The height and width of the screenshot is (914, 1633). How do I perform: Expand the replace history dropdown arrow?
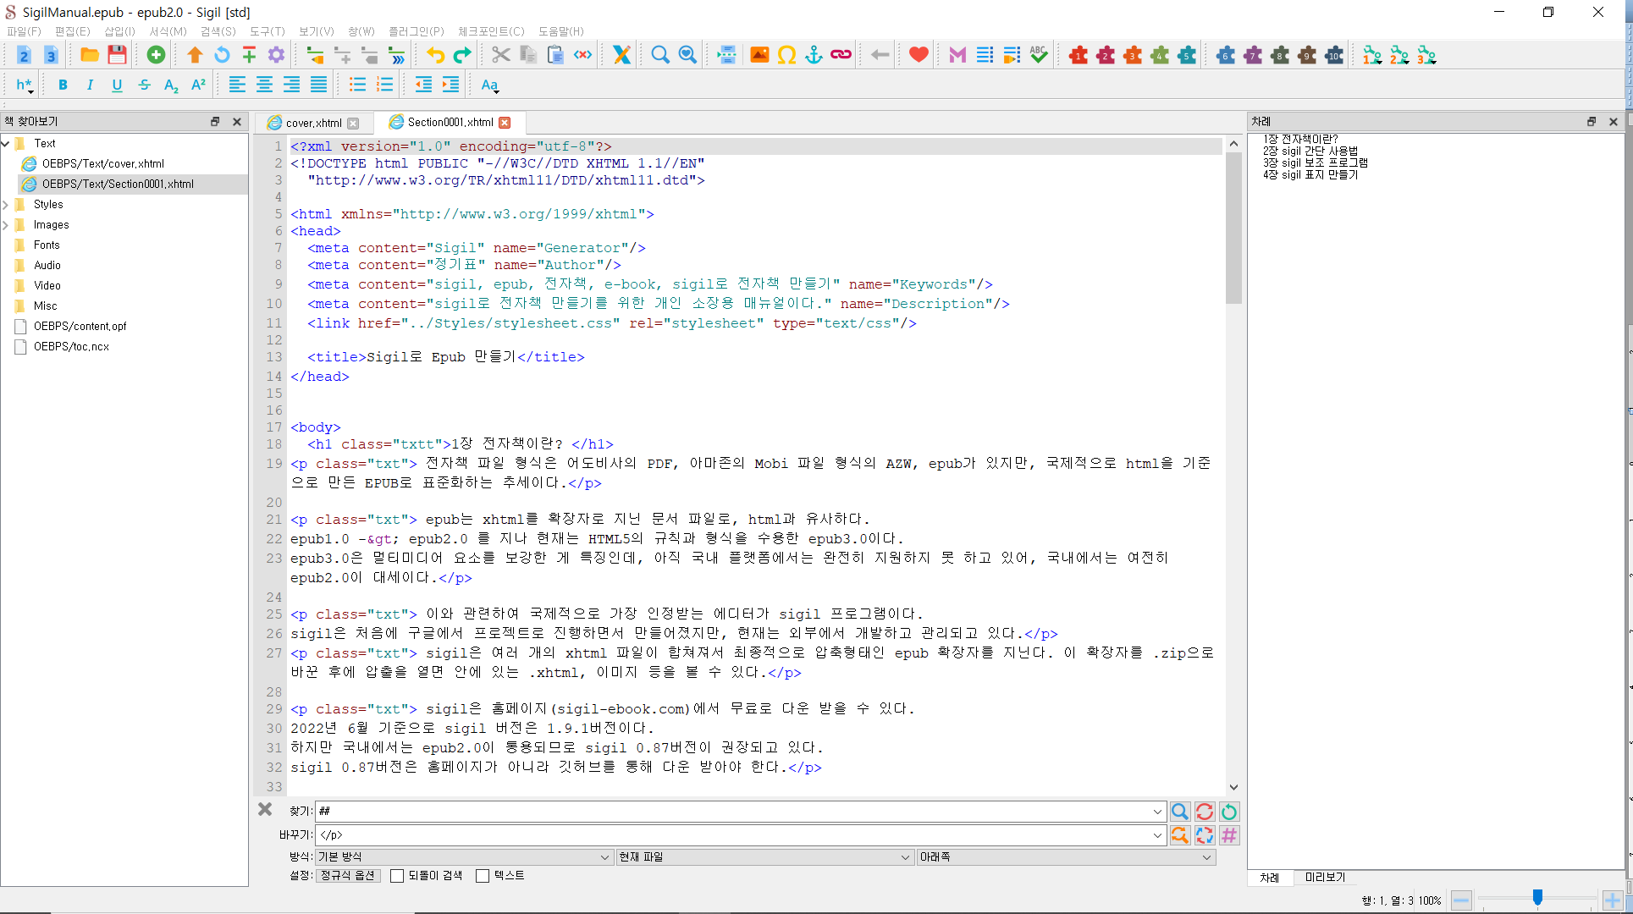pyautogui.click(x=1157, y=835)
